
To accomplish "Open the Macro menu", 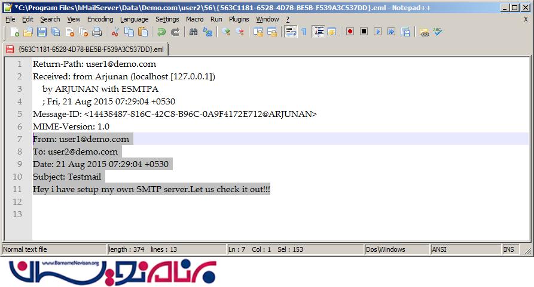I will pyautogui.click(x=194, y=19).
